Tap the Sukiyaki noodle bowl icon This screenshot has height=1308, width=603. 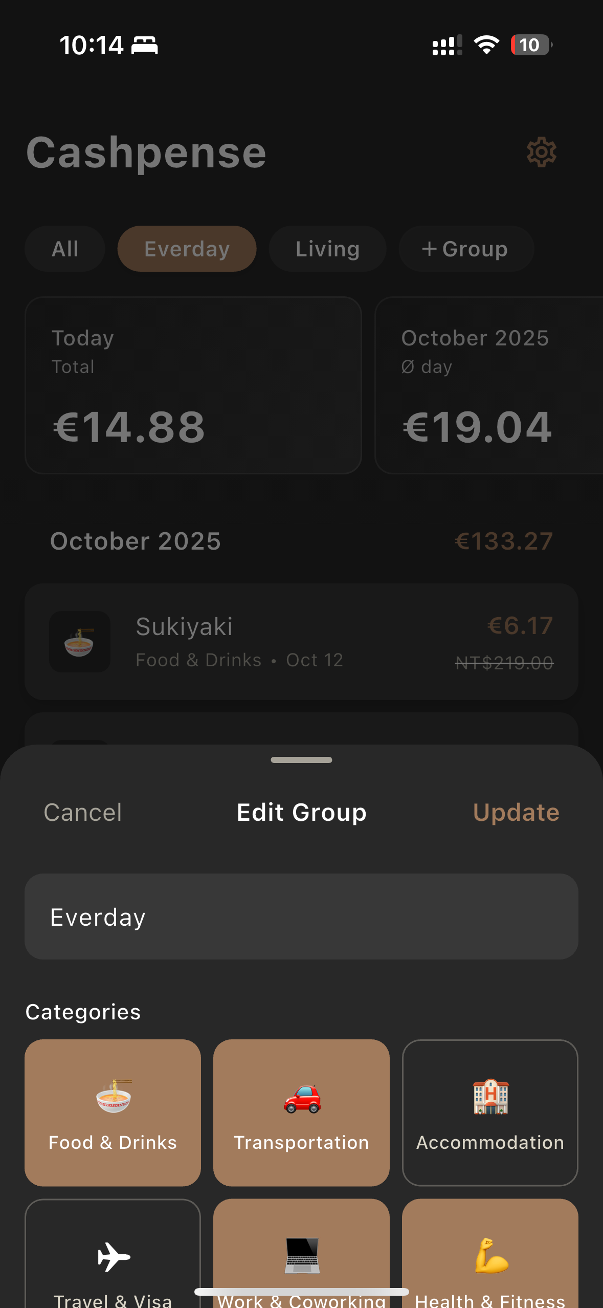(80, 642)
